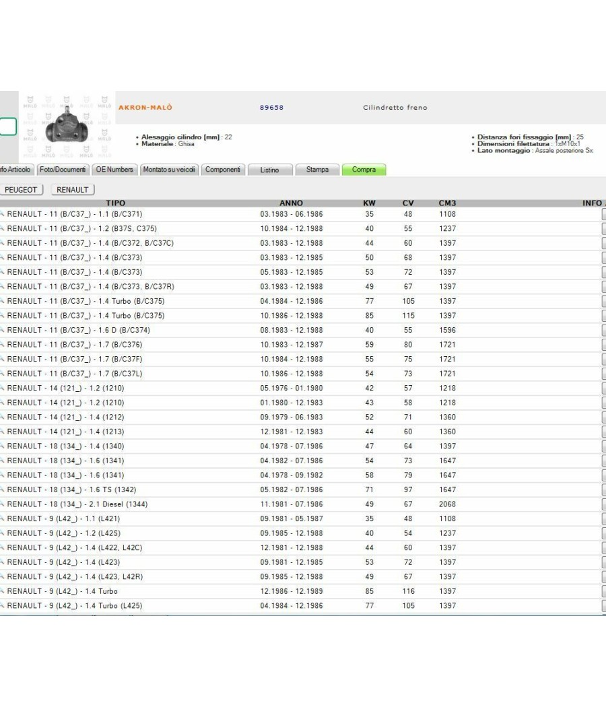This screenshot has height=707, width=606.
Task: Select the Montato su veicoli tab
Action: (x=169, y=170)
